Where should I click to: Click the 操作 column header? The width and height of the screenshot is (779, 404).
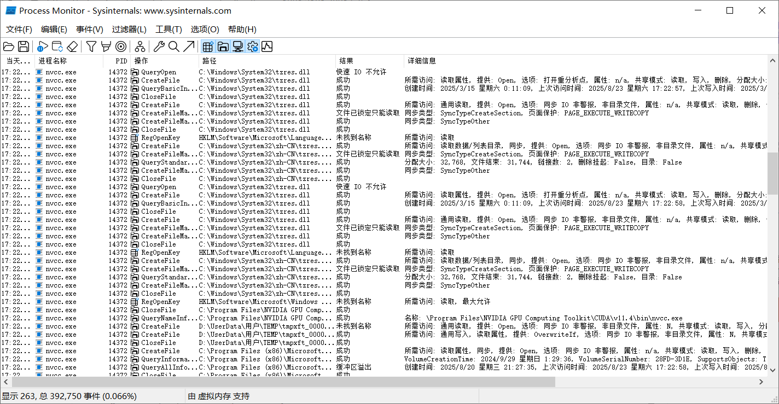pos(164,61)
